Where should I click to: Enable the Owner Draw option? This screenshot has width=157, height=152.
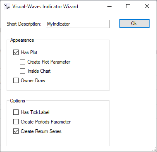pyautogui.click(x=16, y=81)
